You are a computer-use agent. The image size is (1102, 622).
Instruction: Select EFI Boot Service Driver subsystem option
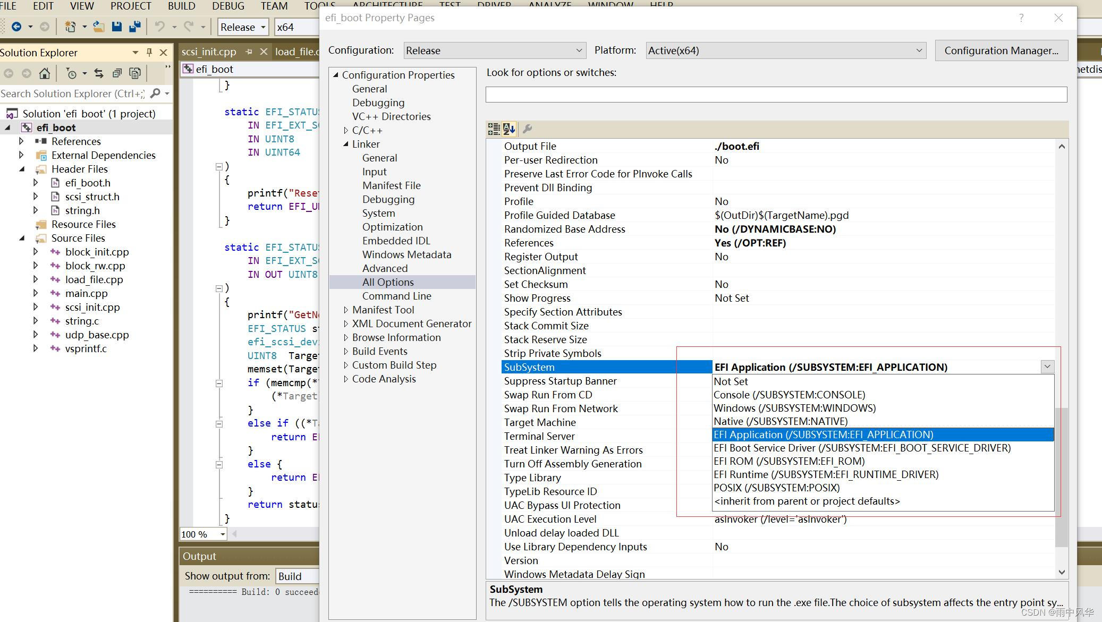(x=883, y=448)
